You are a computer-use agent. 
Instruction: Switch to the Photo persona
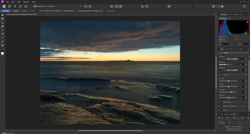pyautogui.click(x=4, y=6)
